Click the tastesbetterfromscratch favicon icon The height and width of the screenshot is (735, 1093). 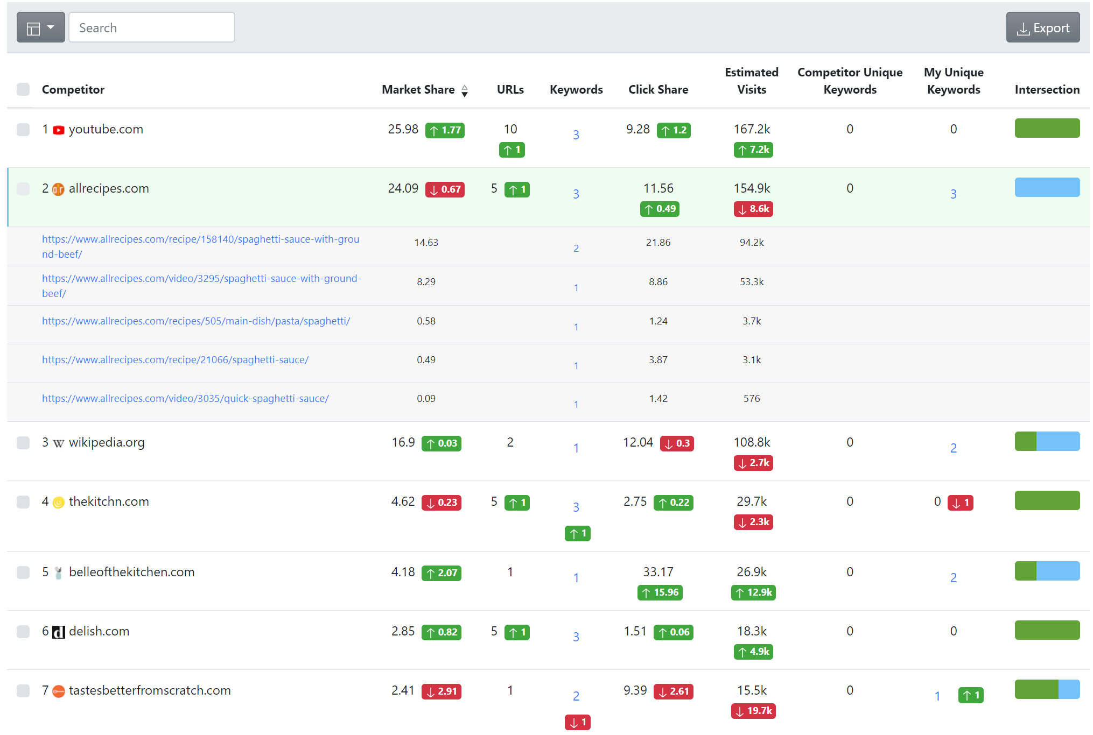tap(59, 691)
